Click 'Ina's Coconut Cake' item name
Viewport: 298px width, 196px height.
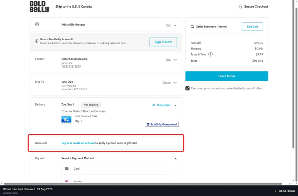pos(86,116)
